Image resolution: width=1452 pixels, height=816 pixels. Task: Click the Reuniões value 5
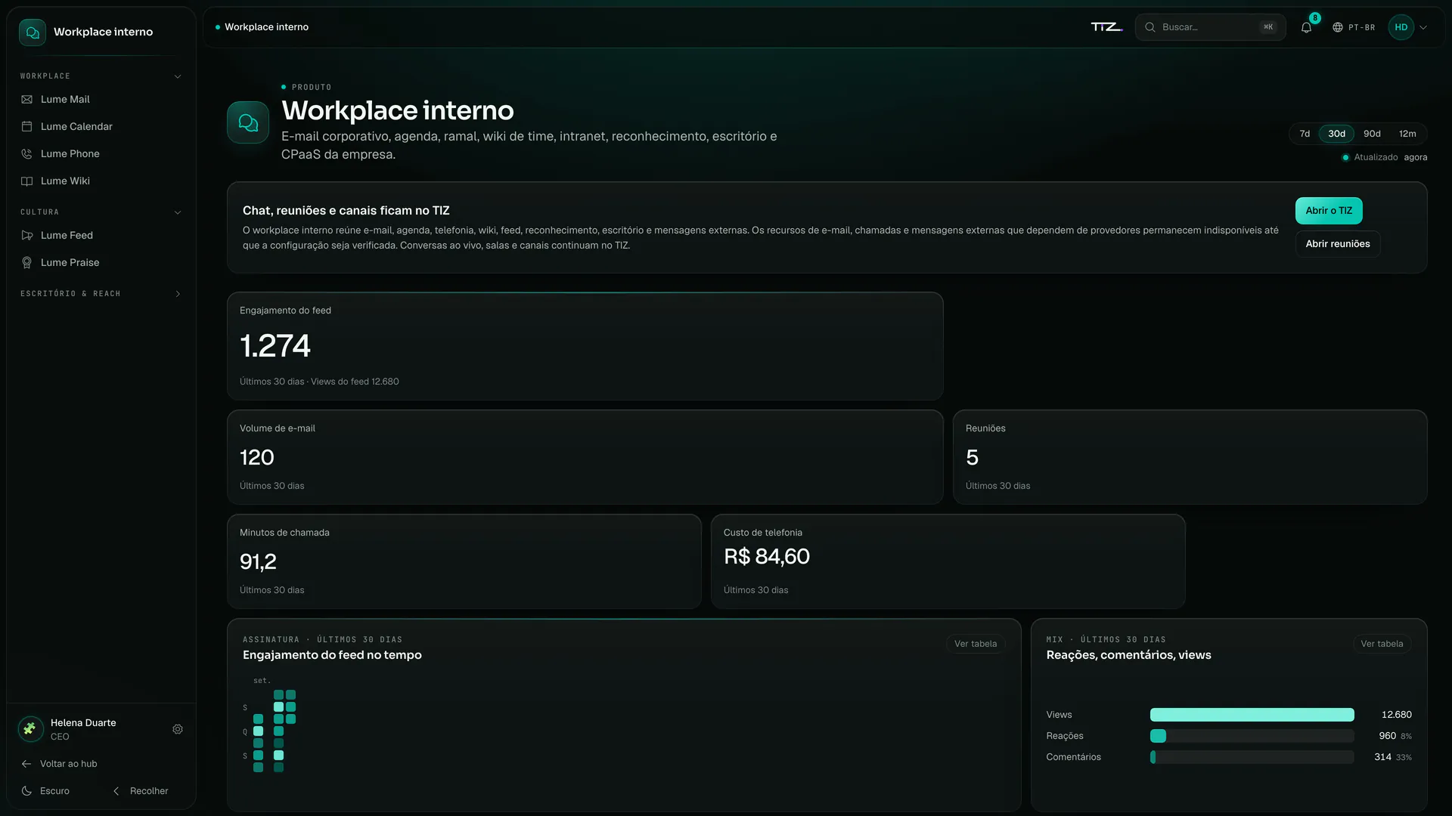click(x=972, y=458)
